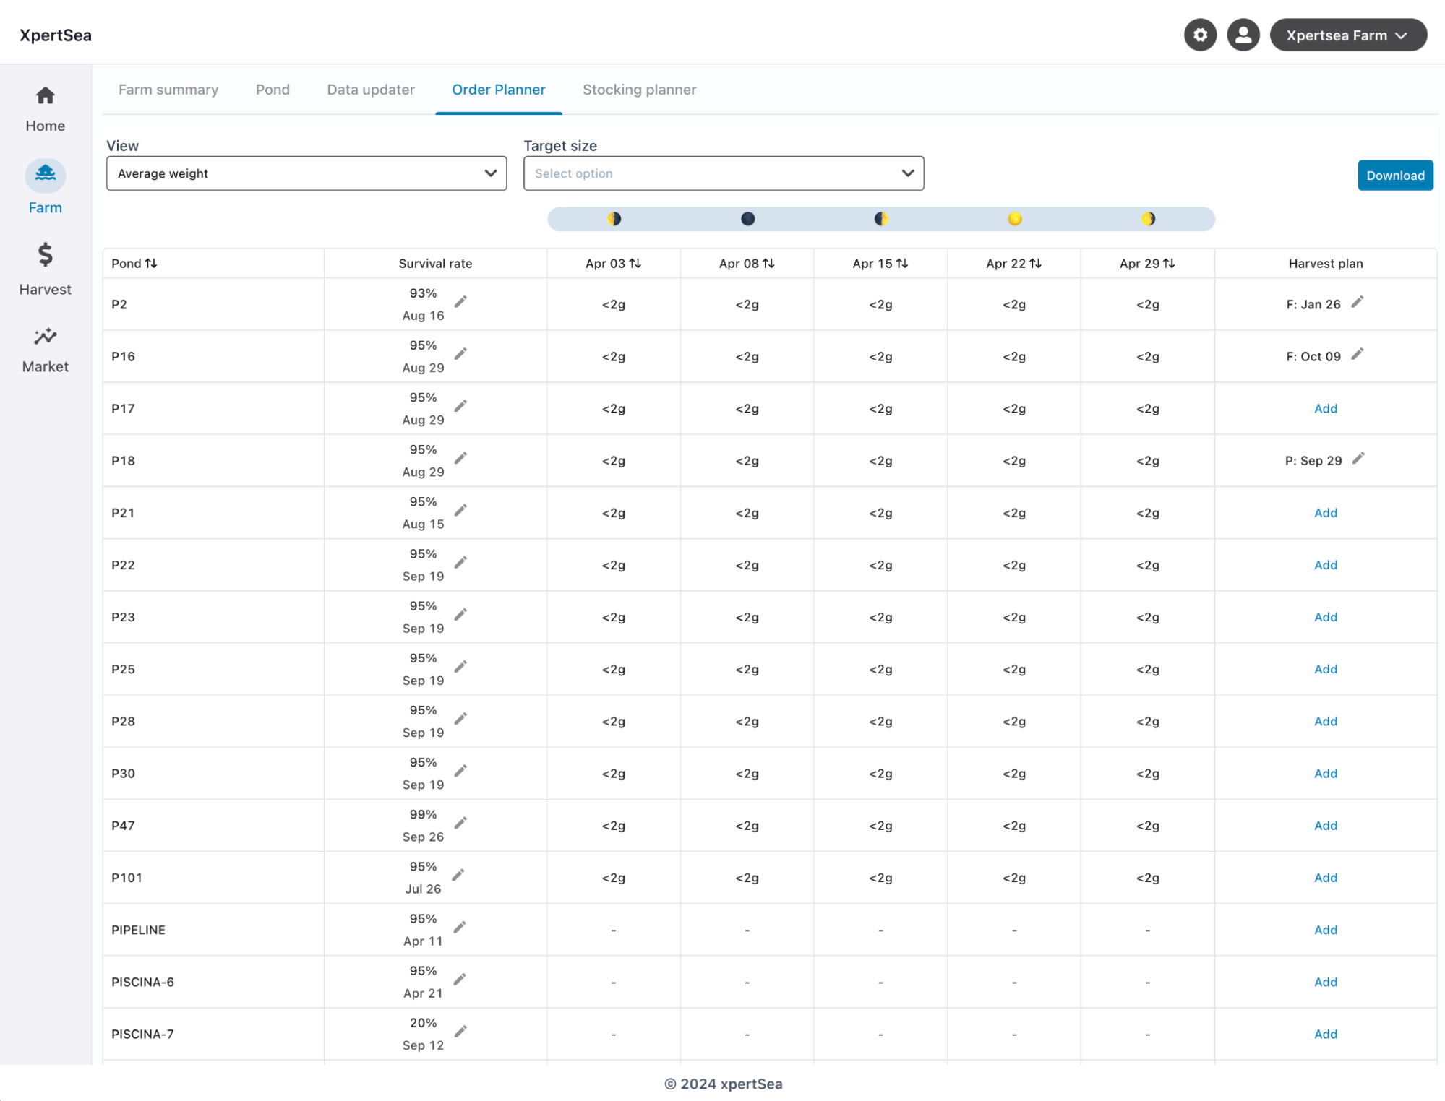Screen dimensions: 1445x1101
Task: Open the Average weight View dropdown
Action: point(306,173)
